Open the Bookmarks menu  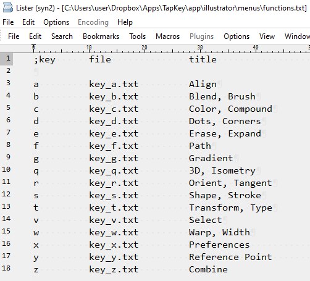coord(101,36)
